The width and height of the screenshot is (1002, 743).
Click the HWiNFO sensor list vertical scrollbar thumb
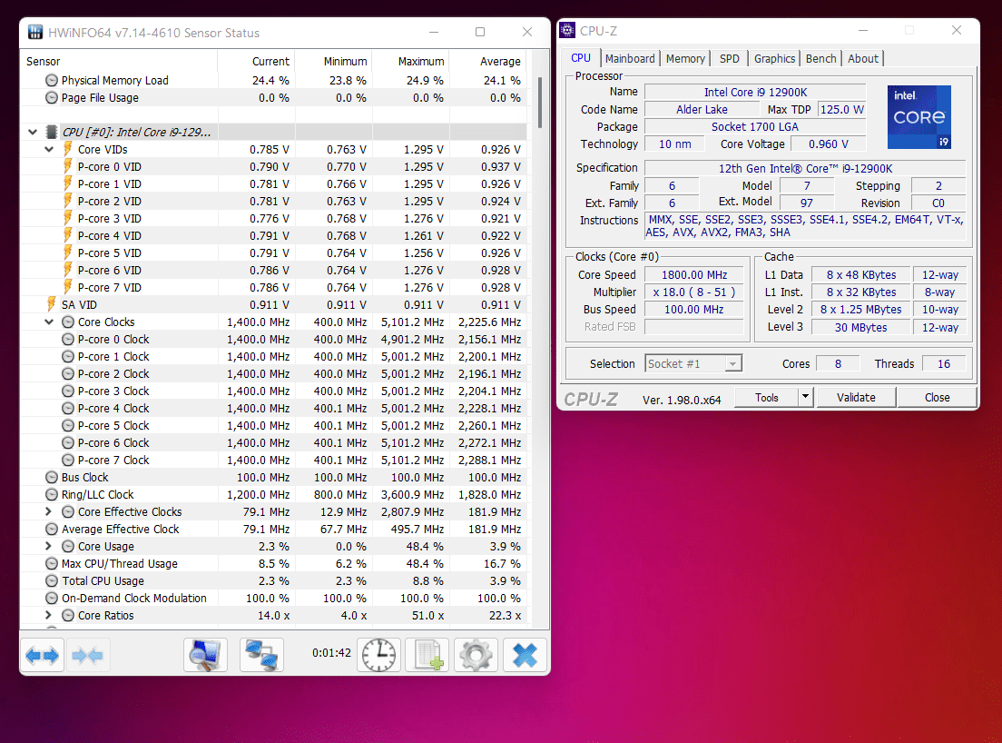pyautogui.click(x=539, y=103)
